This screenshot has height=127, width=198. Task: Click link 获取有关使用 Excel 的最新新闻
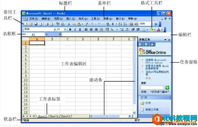[157, 67]
